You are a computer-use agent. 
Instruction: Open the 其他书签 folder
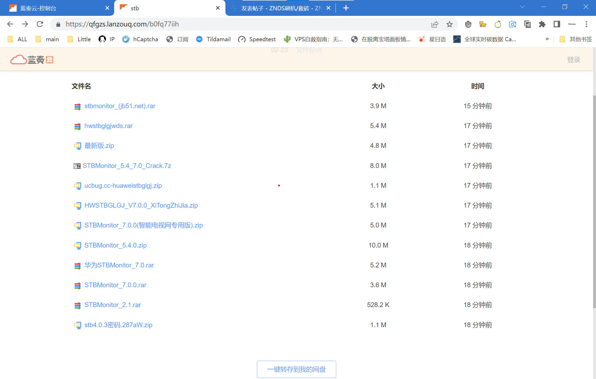point(576,39)
